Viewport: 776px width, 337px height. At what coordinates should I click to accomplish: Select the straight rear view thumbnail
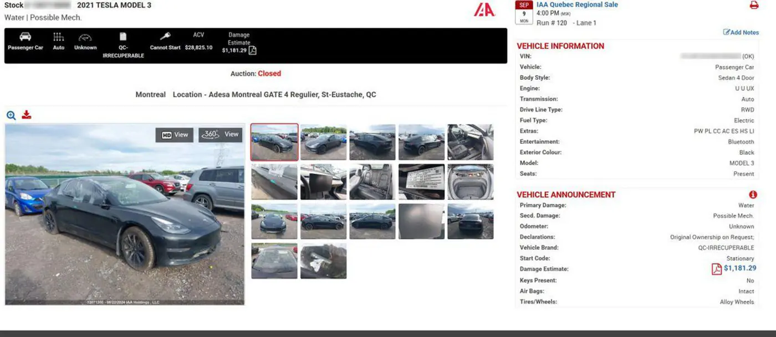point(471,221)
